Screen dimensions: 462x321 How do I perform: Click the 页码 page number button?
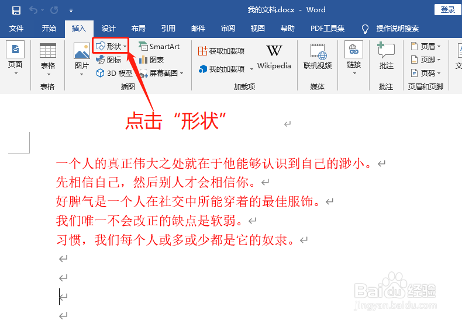(x=423, y=73)
